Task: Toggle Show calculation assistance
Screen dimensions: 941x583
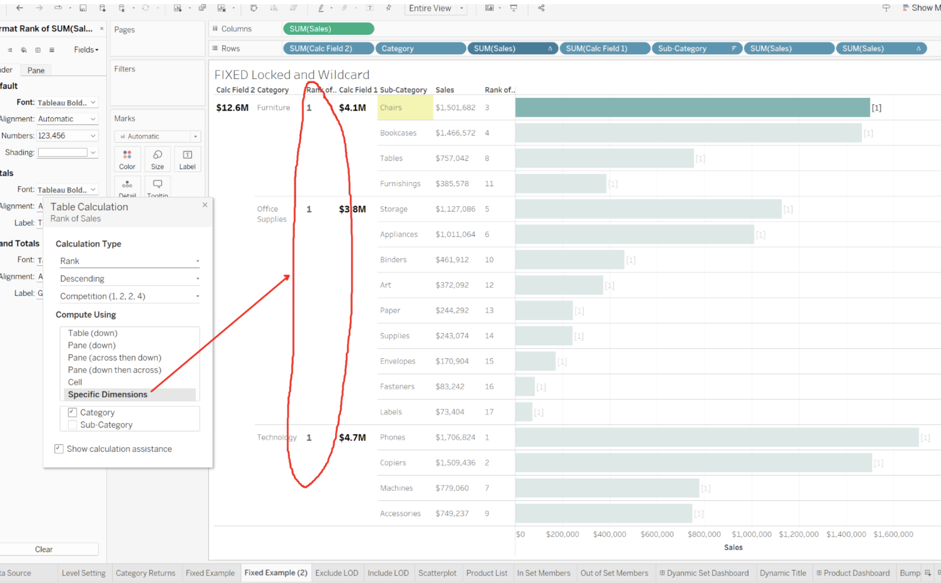Action: coord(58,448)
